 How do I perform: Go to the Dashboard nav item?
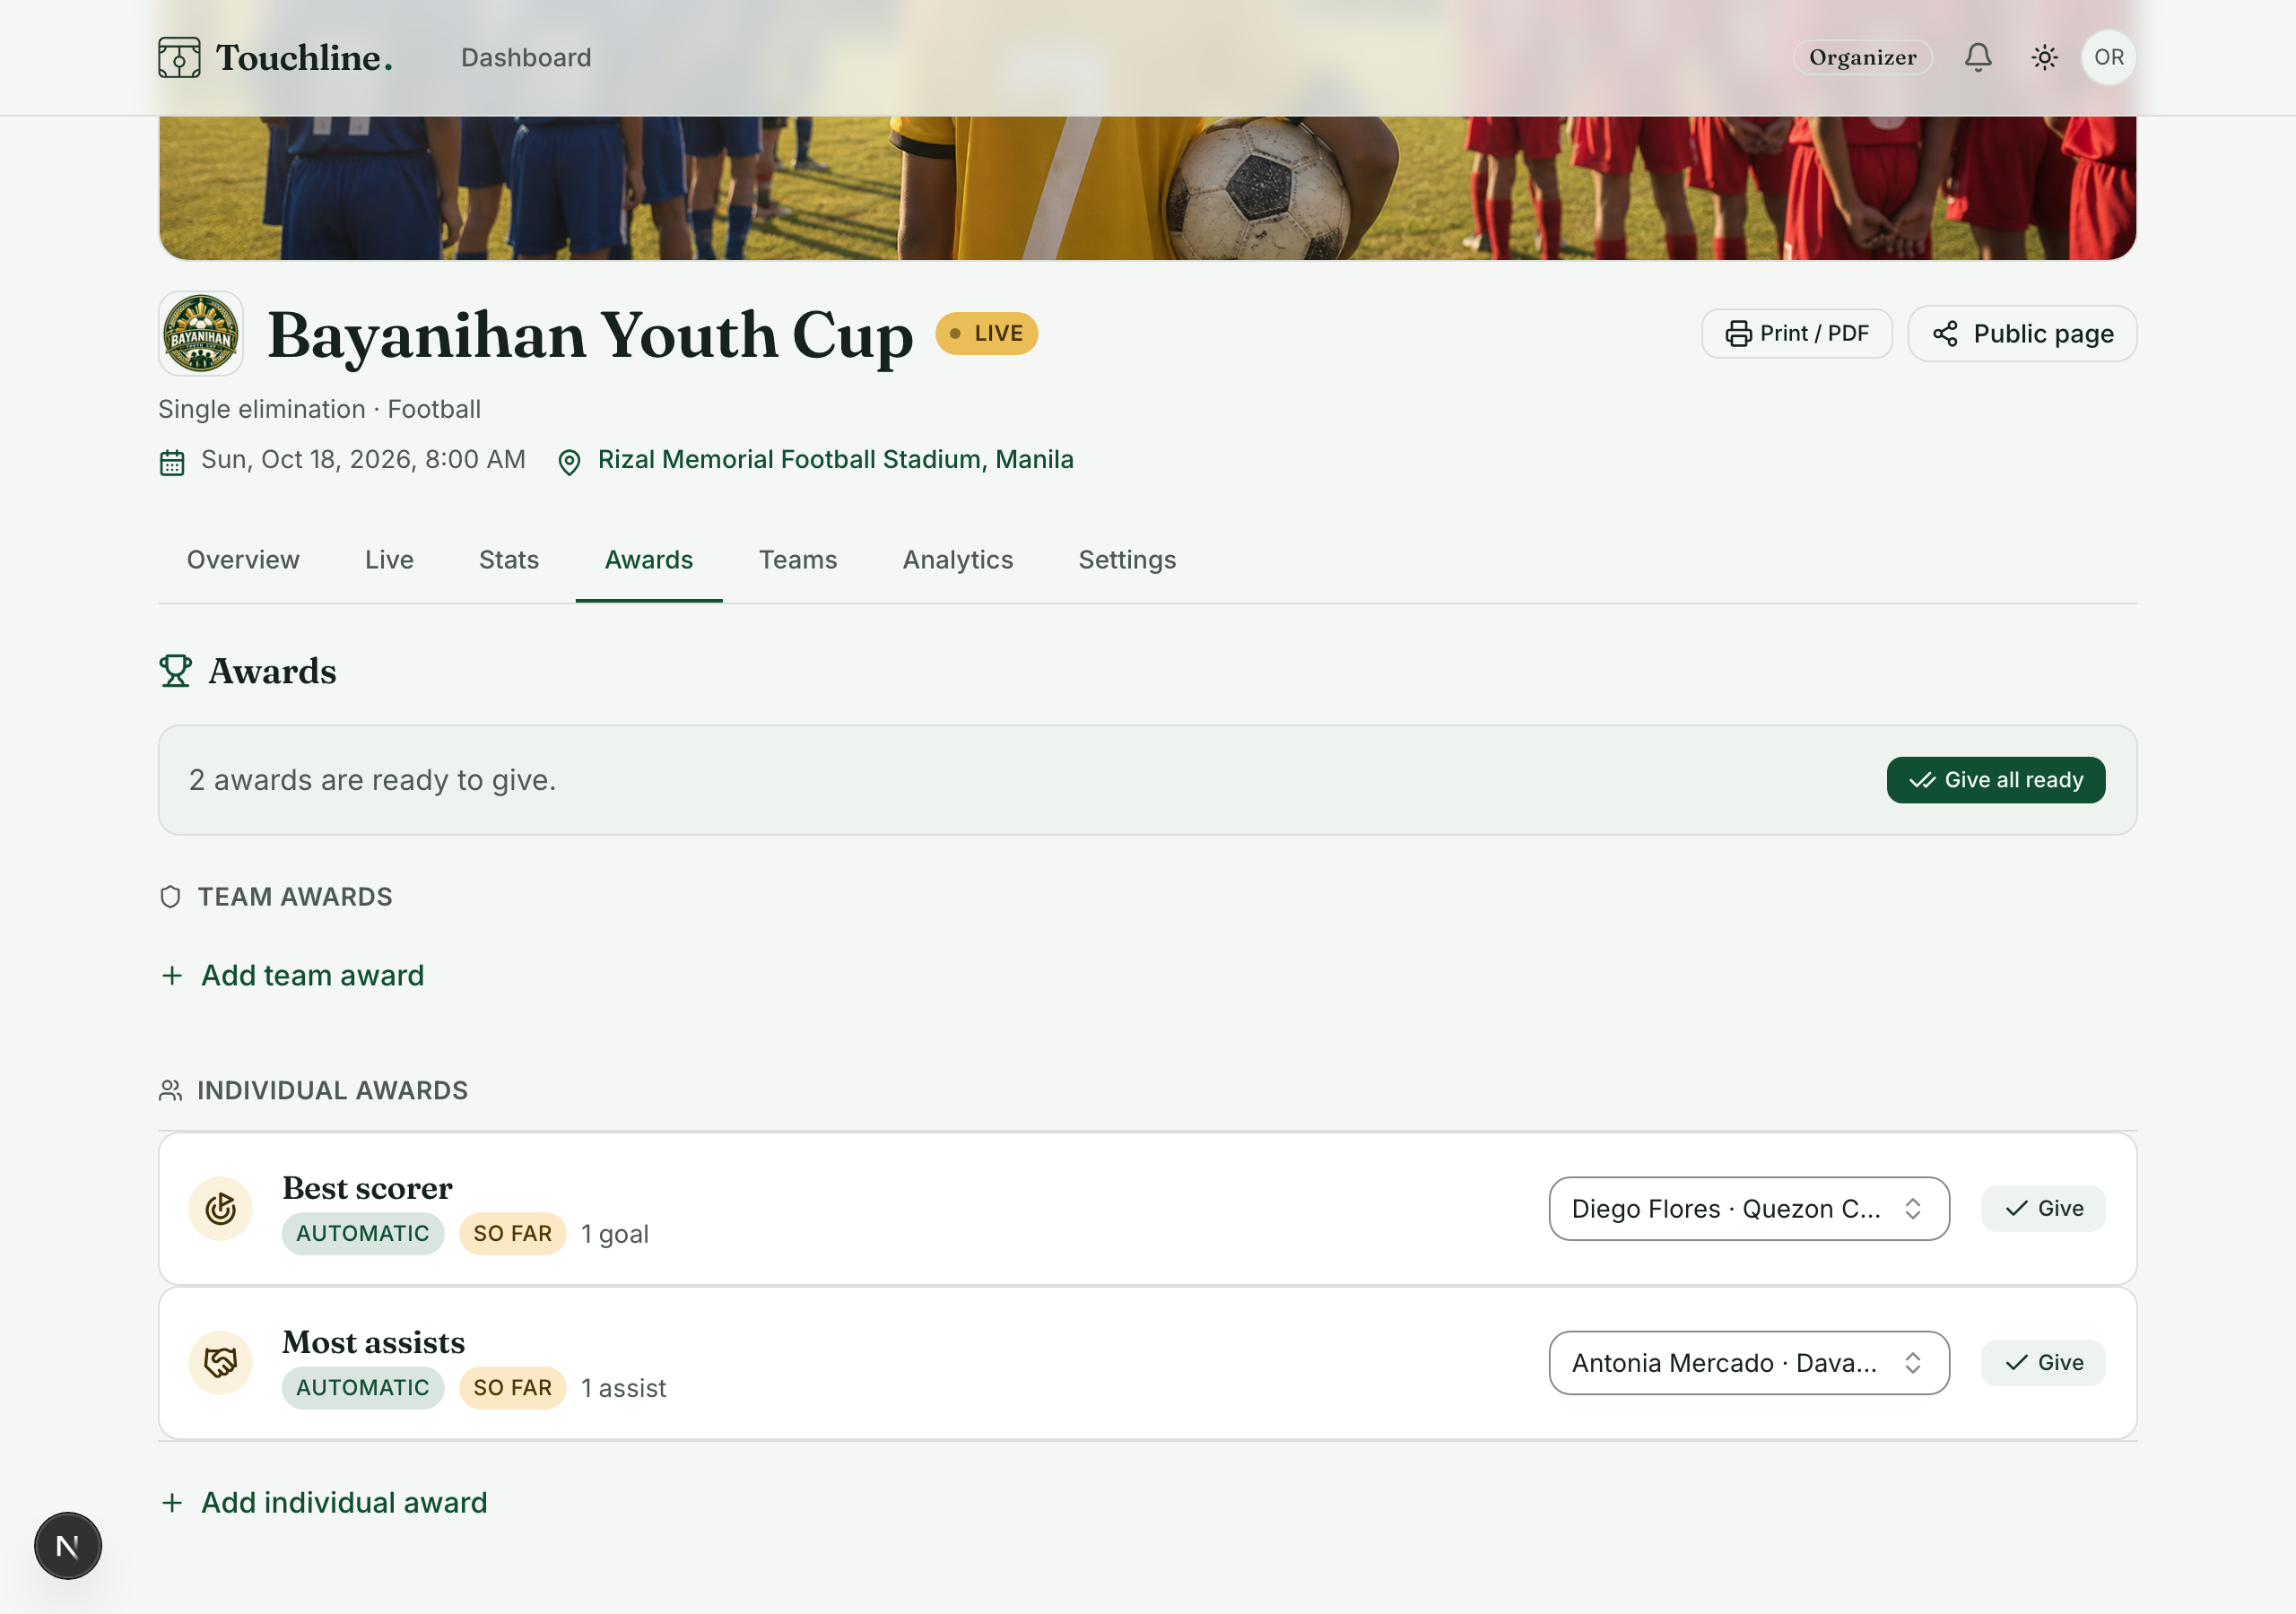526,57
